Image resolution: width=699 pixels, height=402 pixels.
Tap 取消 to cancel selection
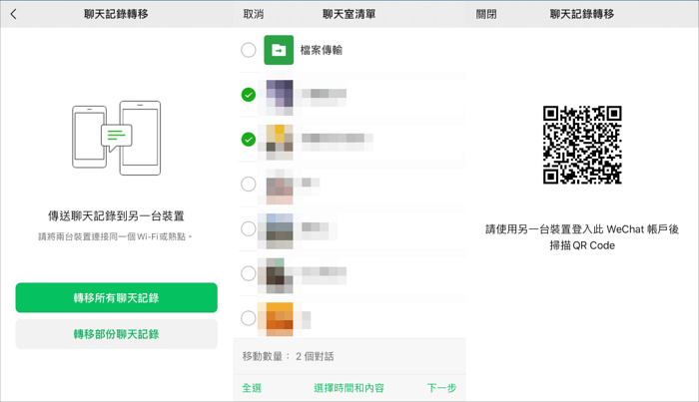click(x=254, y=15)
